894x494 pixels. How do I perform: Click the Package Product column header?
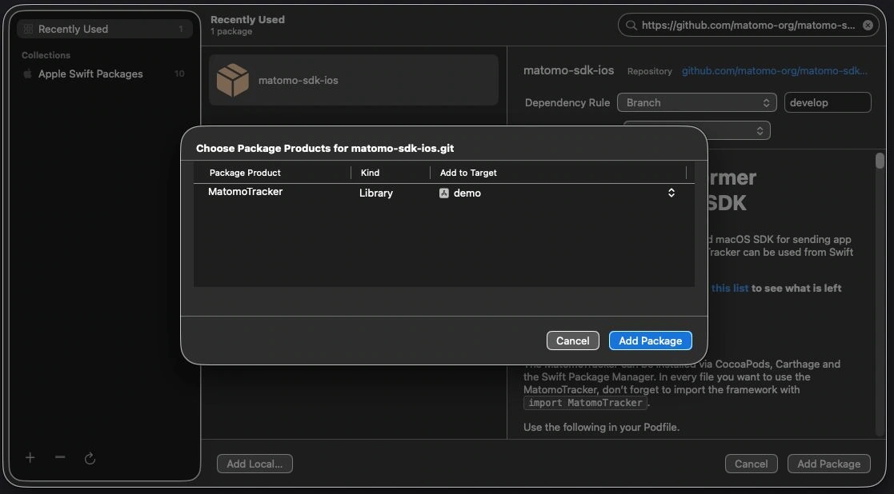click(x=245, y=173)
